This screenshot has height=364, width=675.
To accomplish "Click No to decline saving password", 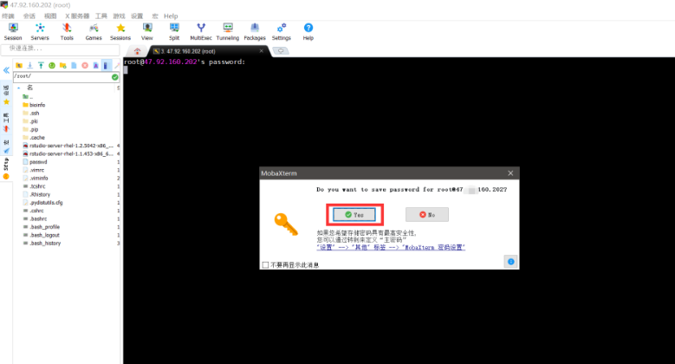I will click(427, 214).
